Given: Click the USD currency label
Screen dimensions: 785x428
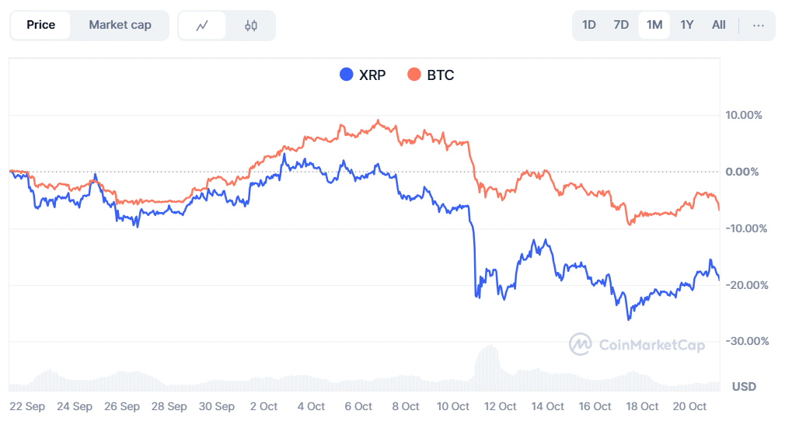Looking at the screenshot, I should pyautogui.click(x=744, y=386).
